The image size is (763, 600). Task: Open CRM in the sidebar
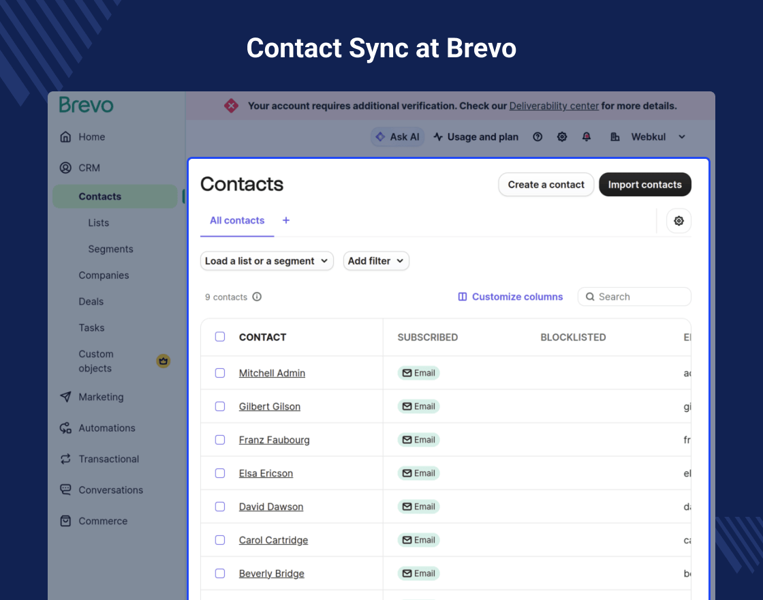click(x=89, y=168)
